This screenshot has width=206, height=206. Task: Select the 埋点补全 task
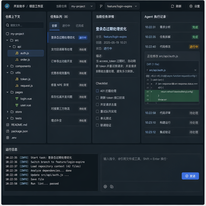point(69,121)
